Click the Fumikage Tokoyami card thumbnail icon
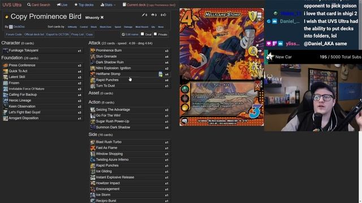Image resolution: width=362 pixels, height=203 pixels. point(5,50)
